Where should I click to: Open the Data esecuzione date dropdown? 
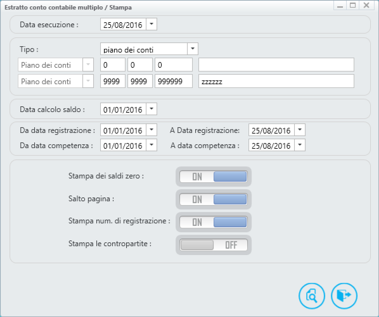(x=151, y=24)
